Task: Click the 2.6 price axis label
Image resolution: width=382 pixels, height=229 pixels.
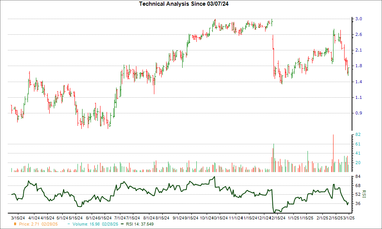Action: [x=359, y=35]
